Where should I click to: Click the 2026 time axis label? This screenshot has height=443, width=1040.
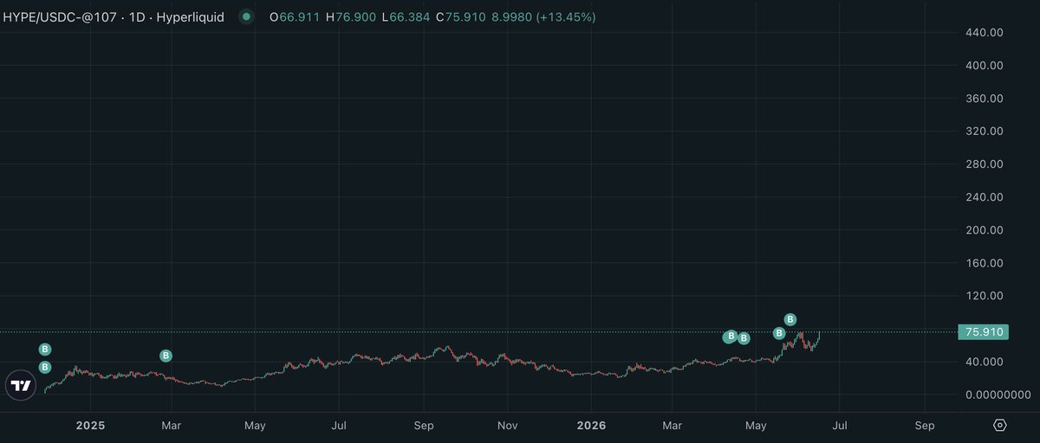coord(590,426)
